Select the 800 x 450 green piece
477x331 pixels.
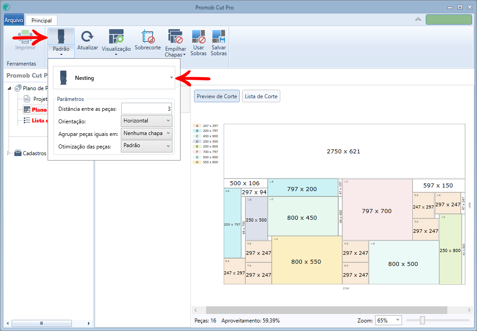click(x=303, y=216)
